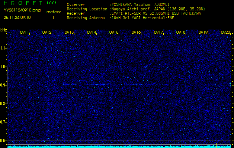Click the 26.11.24 09:10 timestamp
The height and width of the screenshot is (148, 234).
(x=17, y=17)
